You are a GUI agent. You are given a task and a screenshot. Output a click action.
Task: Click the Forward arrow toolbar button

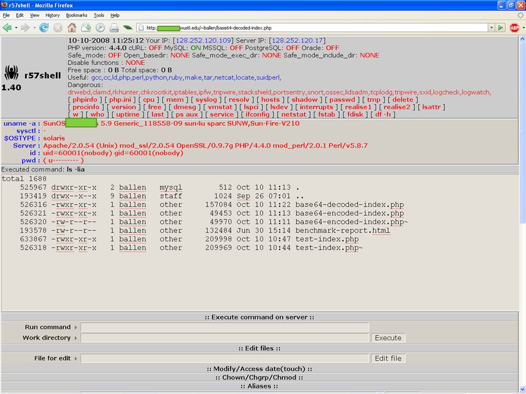(x=25, y=28)
